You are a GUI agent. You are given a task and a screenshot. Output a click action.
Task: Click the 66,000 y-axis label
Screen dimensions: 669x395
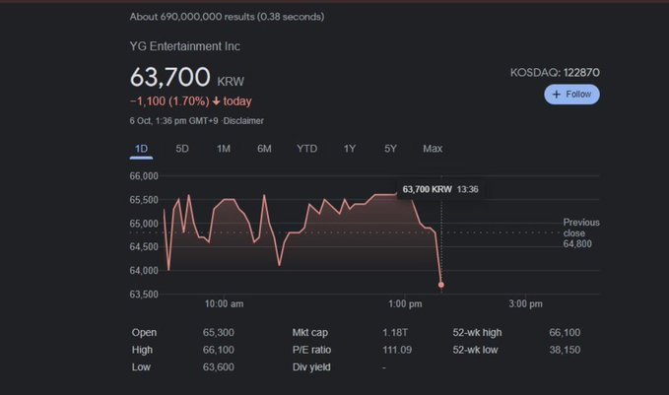[x=144, y=176]
